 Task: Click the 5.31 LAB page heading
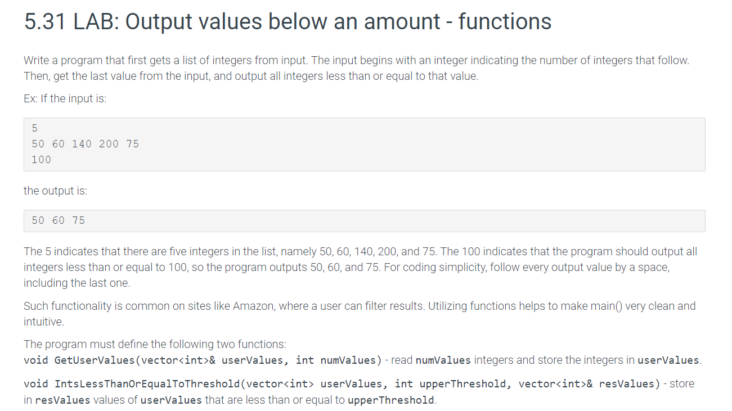[x=288, y=22]
